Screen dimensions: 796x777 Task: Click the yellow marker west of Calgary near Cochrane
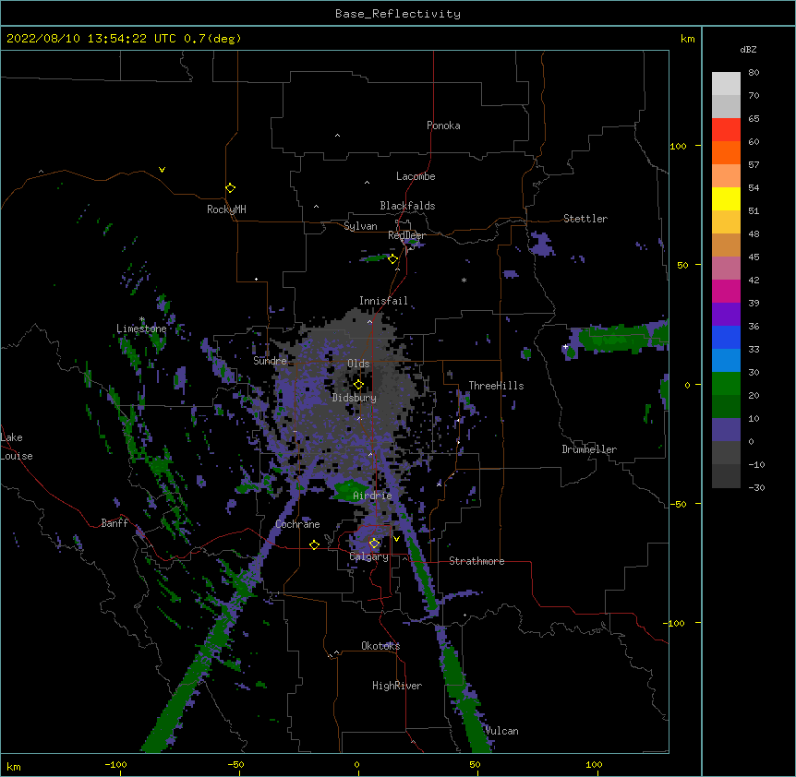click(314, 544)
